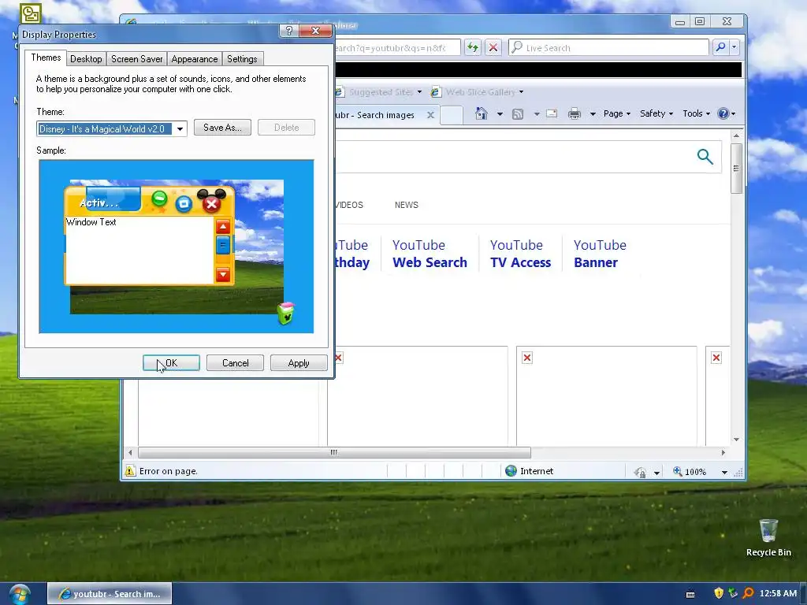Click the right arrow of the horizontal scrollbar

723,453
